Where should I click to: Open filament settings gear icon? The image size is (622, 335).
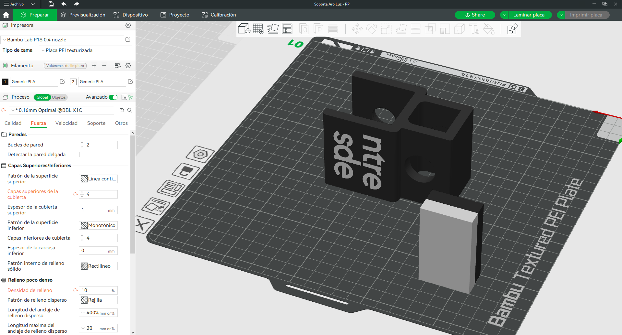(128, 66)
